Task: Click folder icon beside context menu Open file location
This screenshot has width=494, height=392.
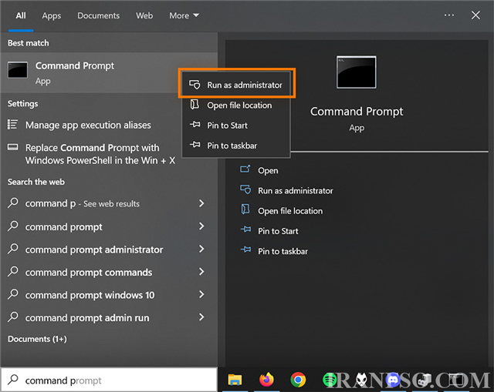Action: [195, 105]
